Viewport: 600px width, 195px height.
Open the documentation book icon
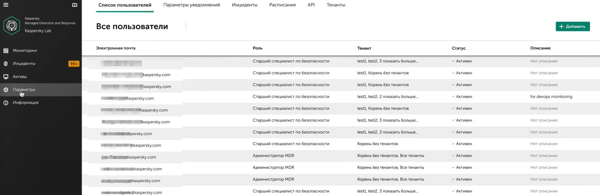point(75,5)
